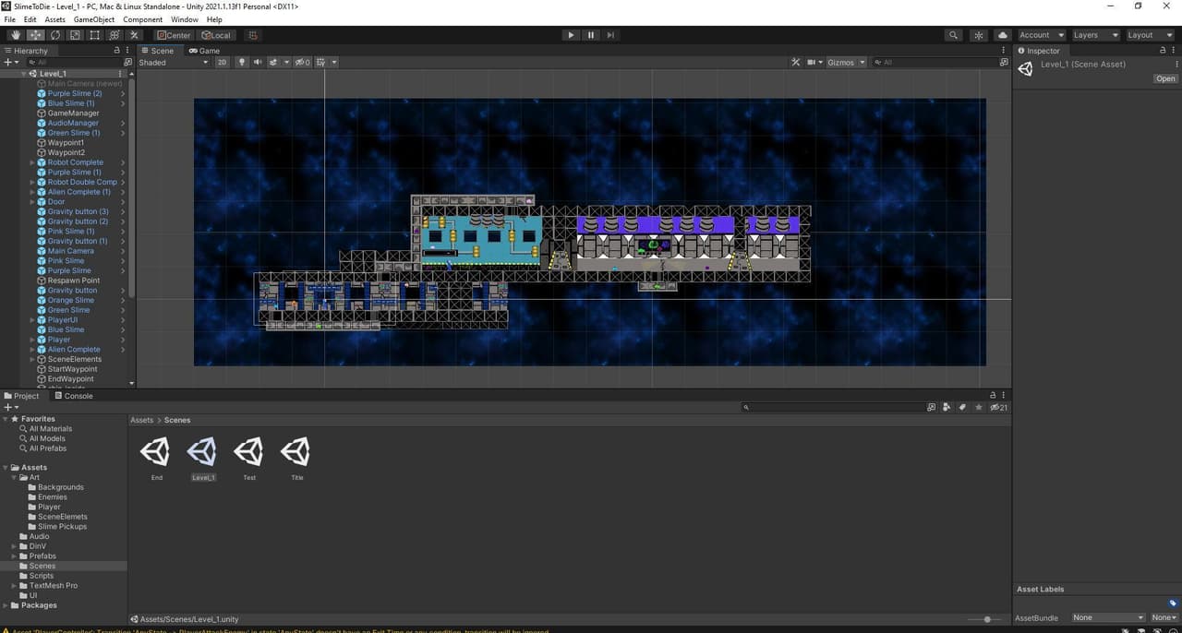Open the Gizmos dropdown arrow

862,62
